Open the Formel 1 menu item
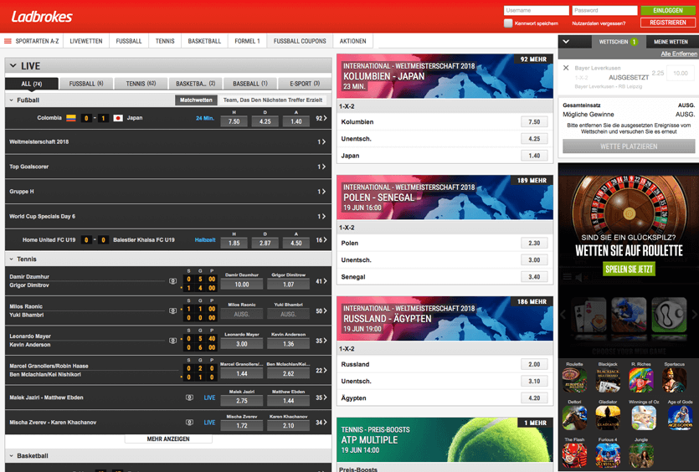This screenshot has height=472, width=699. 247,41
